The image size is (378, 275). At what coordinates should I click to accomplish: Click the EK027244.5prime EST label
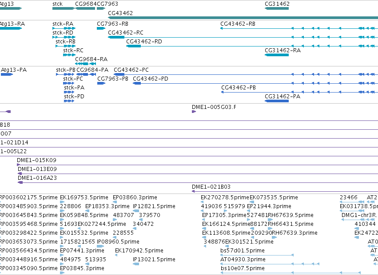pos(102,224)
